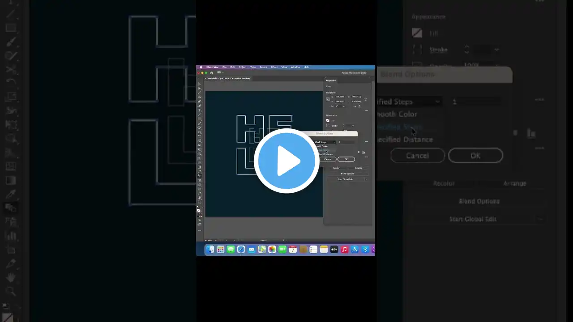Open Transform section more options (three dots)

click(x=366, y=110)
